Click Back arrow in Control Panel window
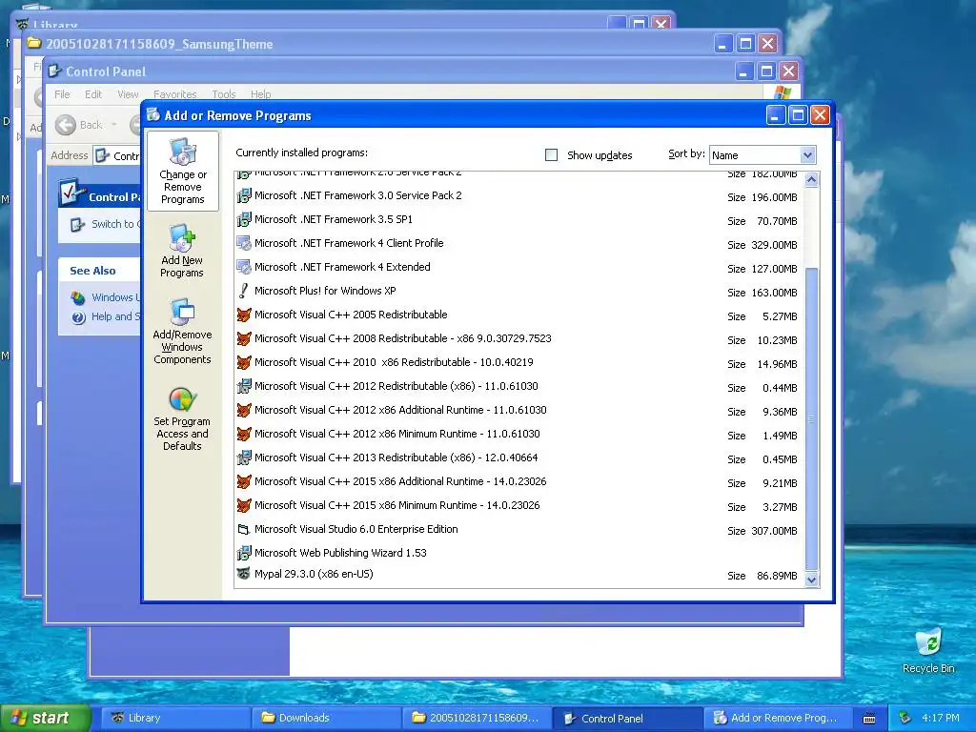Screen dimensions: 976x732 [66, 125]
